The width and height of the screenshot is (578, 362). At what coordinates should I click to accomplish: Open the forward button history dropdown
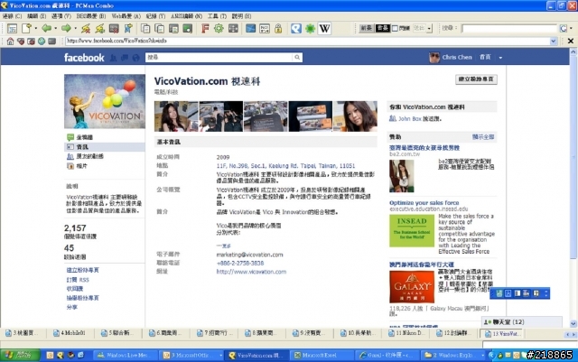pos(75,28)
